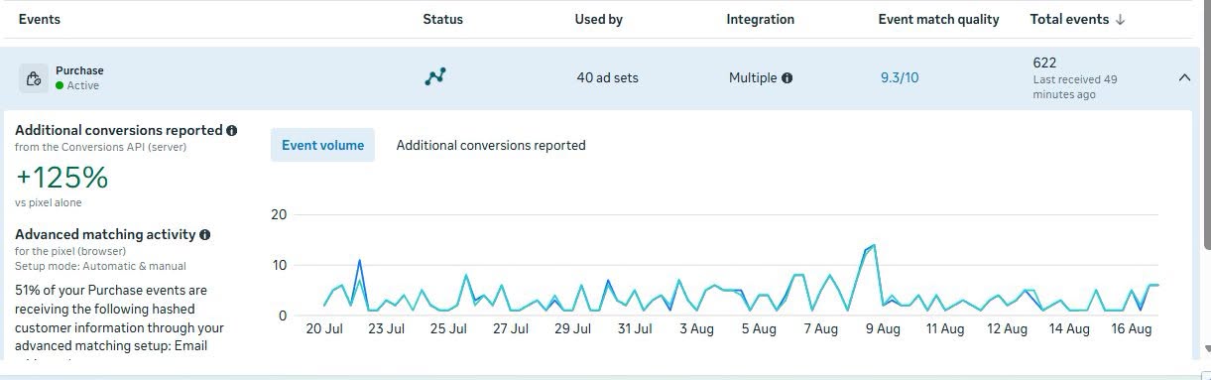Click the 9 Aug peak on the chart
Viewport: 1211px width, 380px height.
point(873,245)
